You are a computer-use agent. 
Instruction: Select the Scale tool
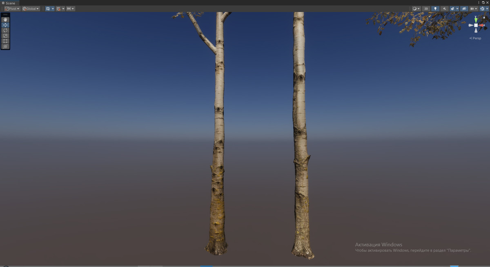point(5,36)
